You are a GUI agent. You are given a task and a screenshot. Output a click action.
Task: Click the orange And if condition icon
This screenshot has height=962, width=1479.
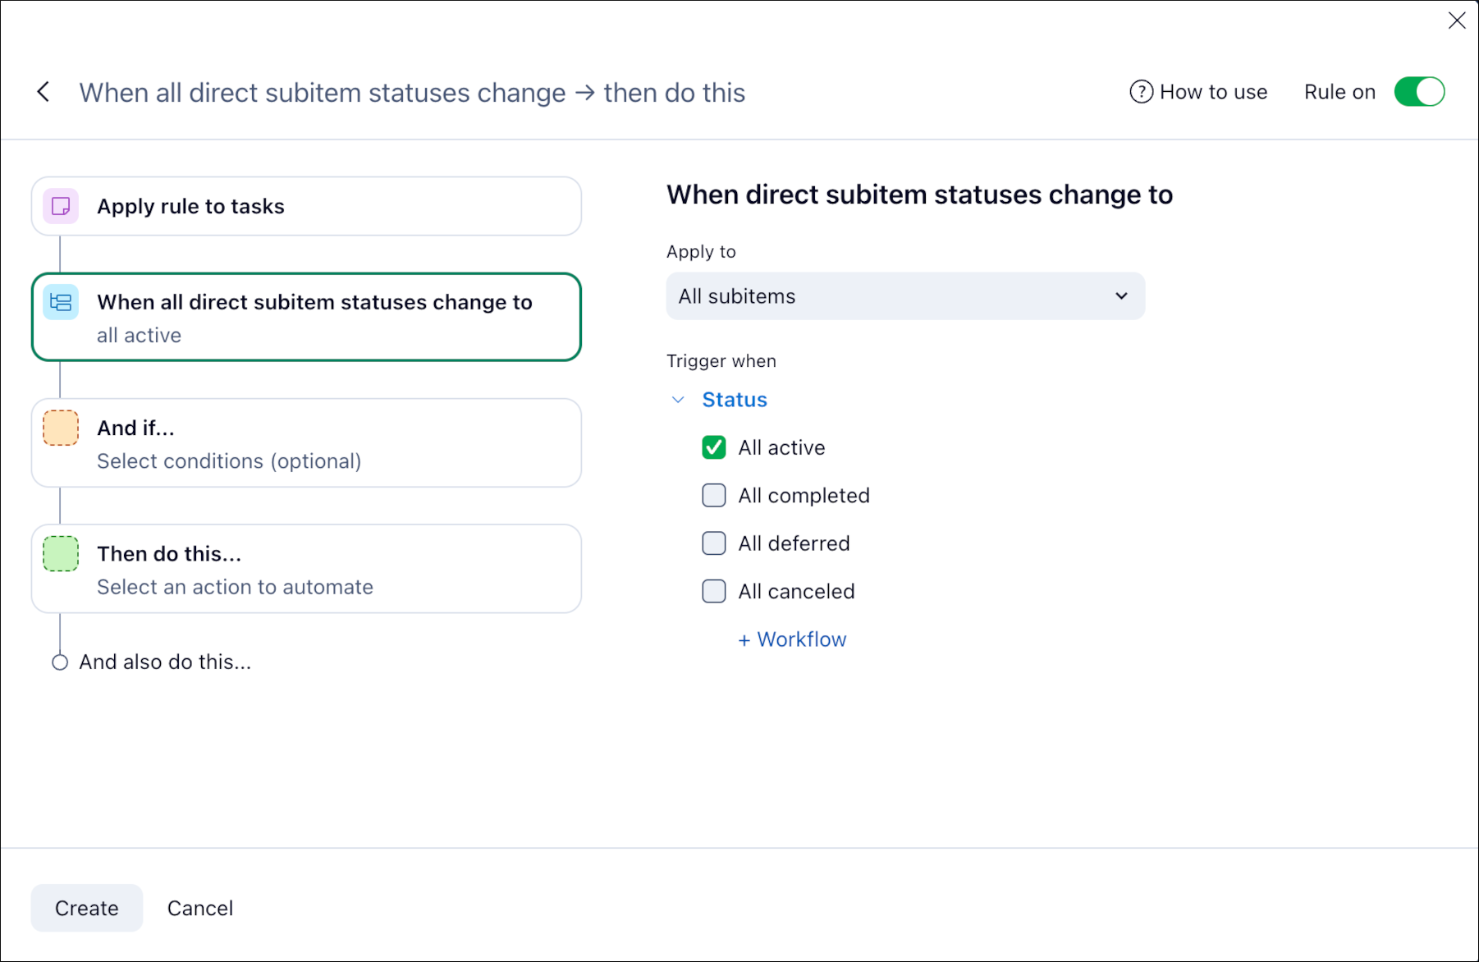tap(61, 428)
